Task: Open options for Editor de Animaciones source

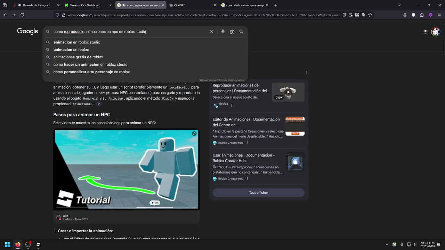Action: [247, 143]
